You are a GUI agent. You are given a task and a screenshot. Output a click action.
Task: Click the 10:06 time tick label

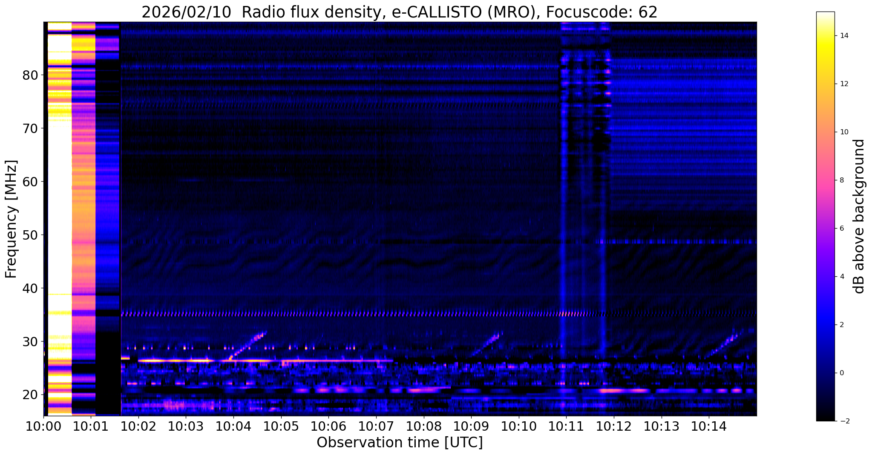click(x=328, y=426)
